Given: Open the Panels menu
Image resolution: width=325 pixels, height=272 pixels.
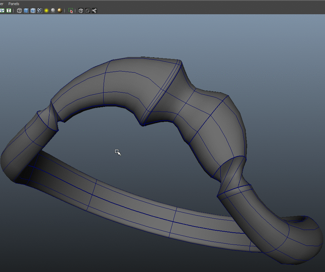Looking at the screenshot, I should coord(14,4).
